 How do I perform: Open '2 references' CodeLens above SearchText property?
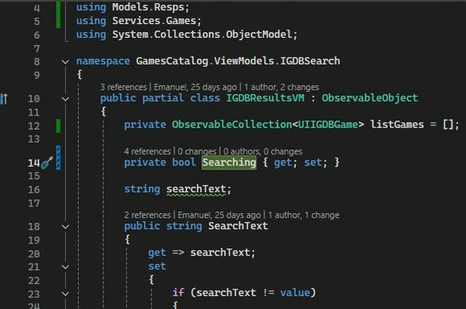coord(148,215)
